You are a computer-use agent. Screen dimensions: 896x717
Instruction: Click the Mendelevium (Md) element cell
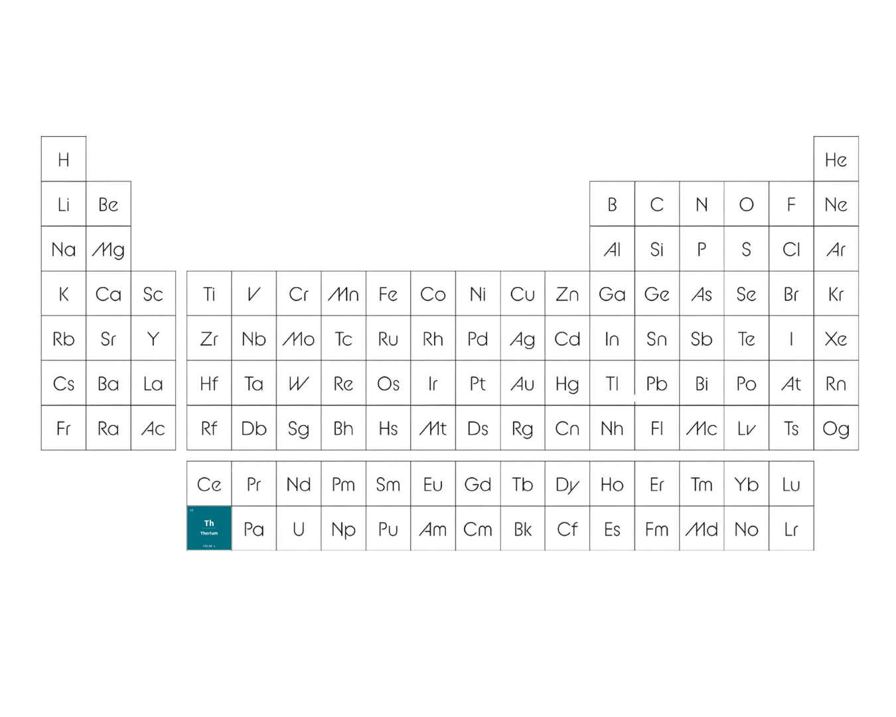(702, 528)
